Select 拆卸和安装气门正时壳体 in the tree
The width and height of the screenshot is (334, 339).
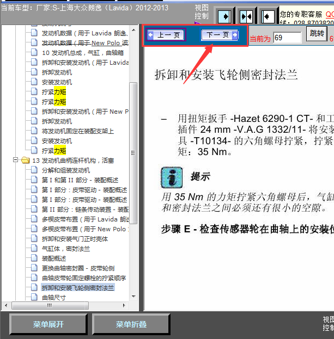75,239
